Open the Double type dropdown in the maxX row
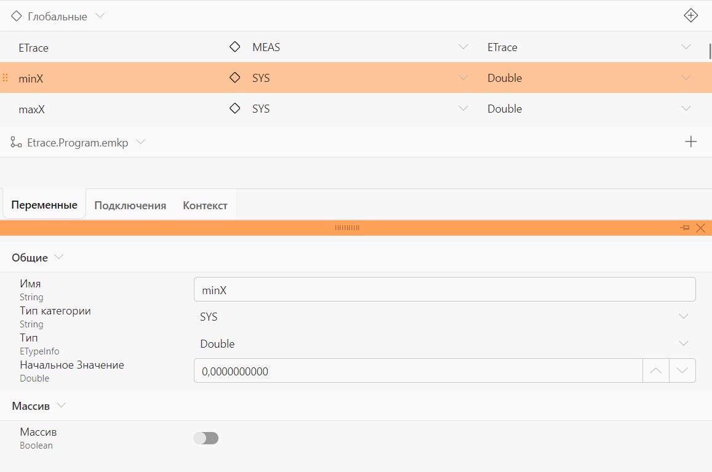The height and width of the screenshot is (472, 712). [x=686, y=108]
